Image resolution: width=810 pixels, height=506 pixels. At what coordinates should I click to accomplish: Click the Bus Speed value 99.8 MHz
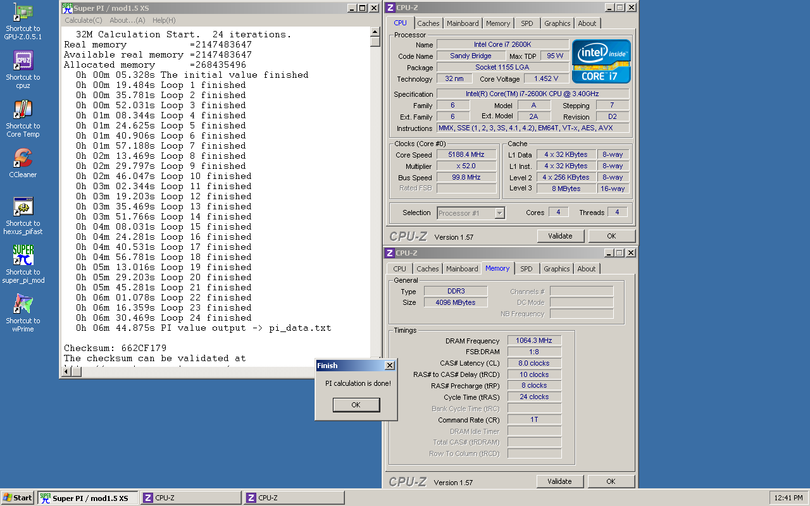466,178
